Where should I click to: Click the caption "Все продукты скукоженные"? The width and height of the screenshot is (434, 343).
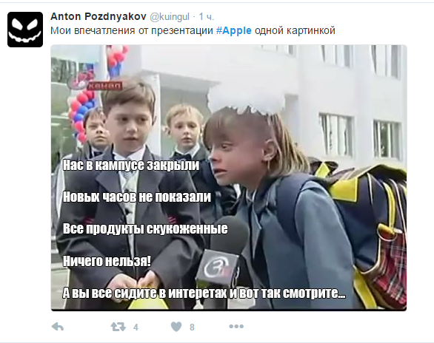145,229
